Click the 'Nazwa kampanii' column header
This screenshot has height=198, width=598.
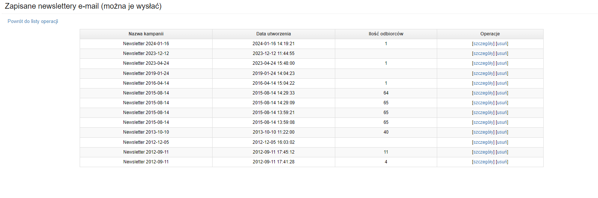(x=146, y=34)
